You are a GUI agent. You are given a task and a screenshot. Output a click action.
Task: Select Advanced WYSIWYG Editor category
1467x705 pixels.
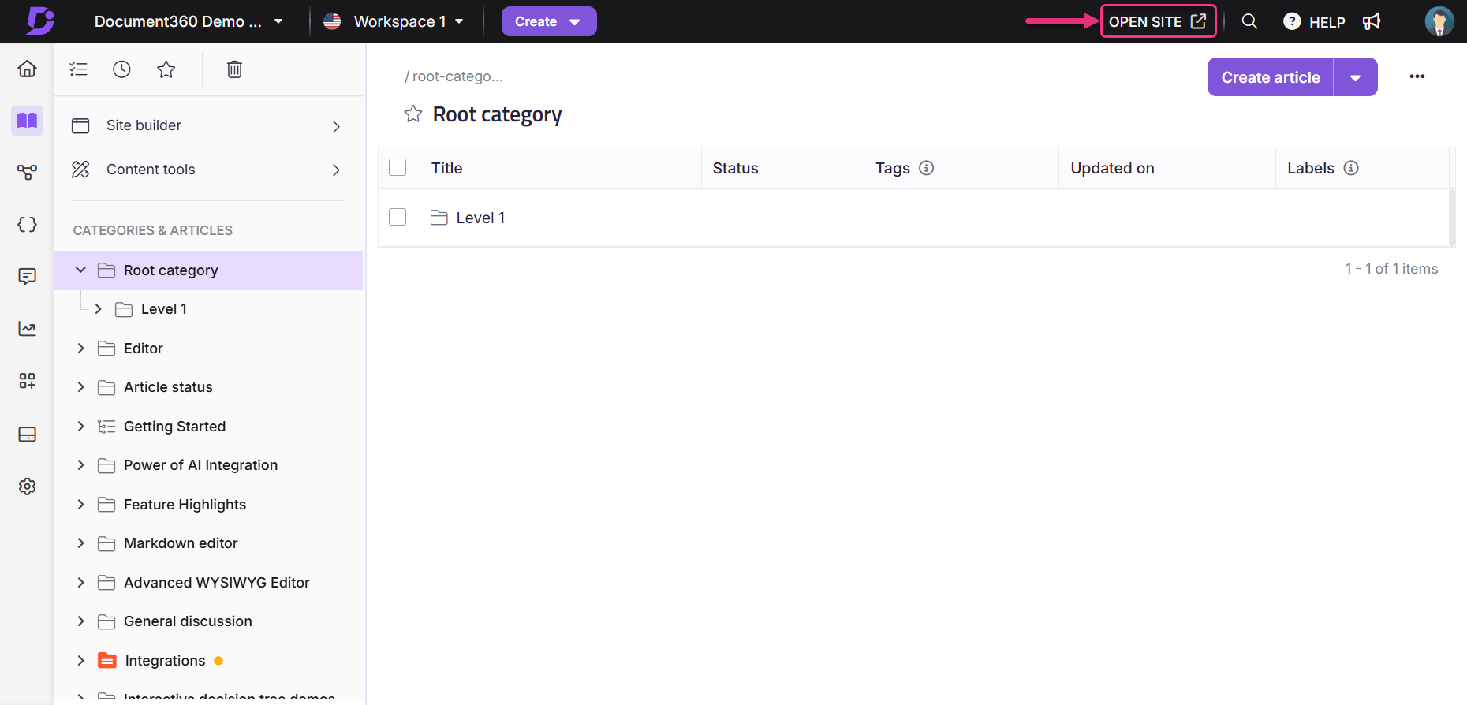tap(217, 583)
